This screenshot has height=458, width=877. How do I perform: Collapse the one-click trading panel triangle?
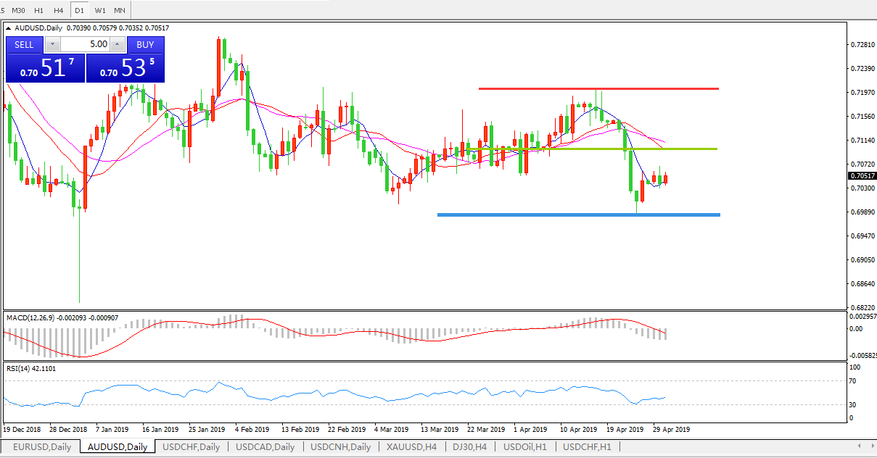[9, 28]
